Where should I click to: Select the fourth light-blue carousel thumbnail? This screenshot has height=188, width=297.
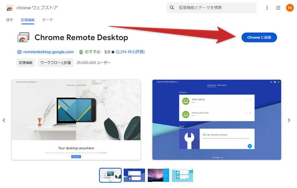tap(182, 175)
